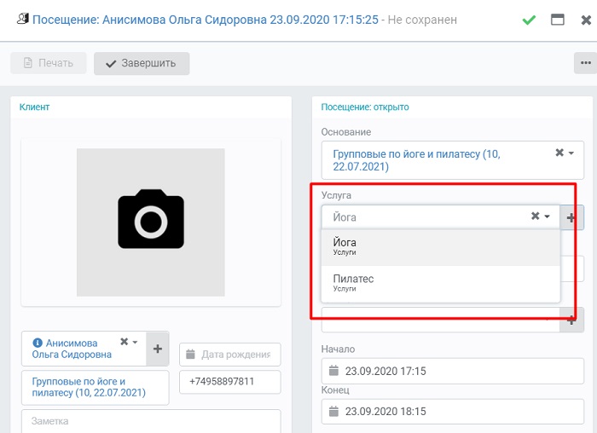
Task: Click the visit title in the header
Action: (x=206, y=20)
